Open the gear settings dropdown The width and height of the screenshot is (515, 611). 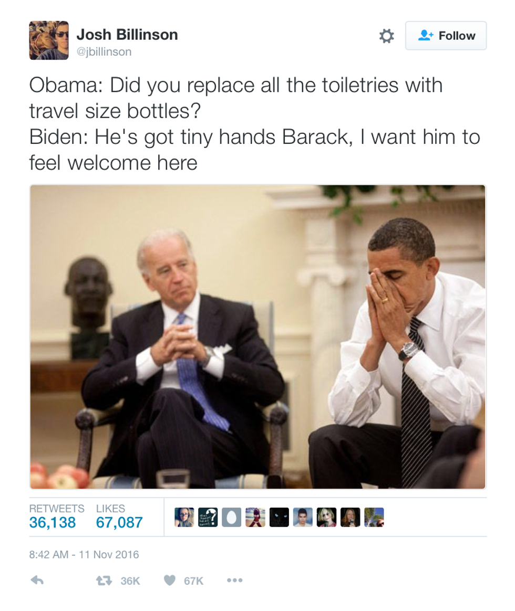pos(386,36)
